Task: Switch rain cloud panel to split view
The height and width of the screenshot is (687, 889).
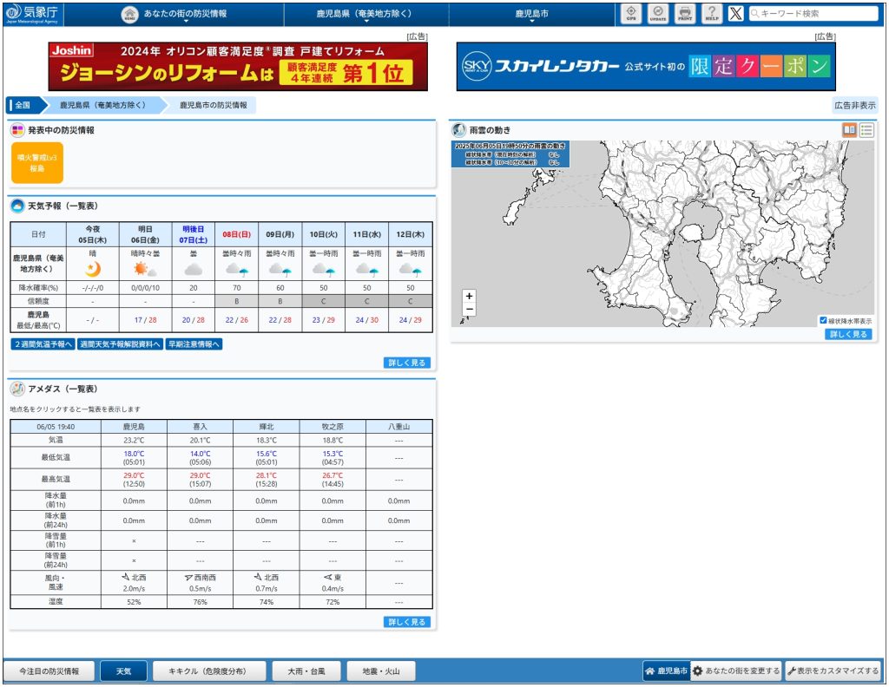Action: pos(849,130)
